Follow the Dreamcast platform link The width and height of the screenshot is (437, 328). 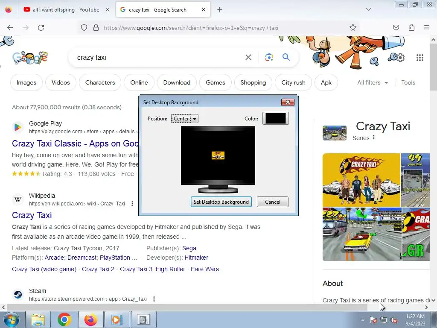click(x=82, y=258)
